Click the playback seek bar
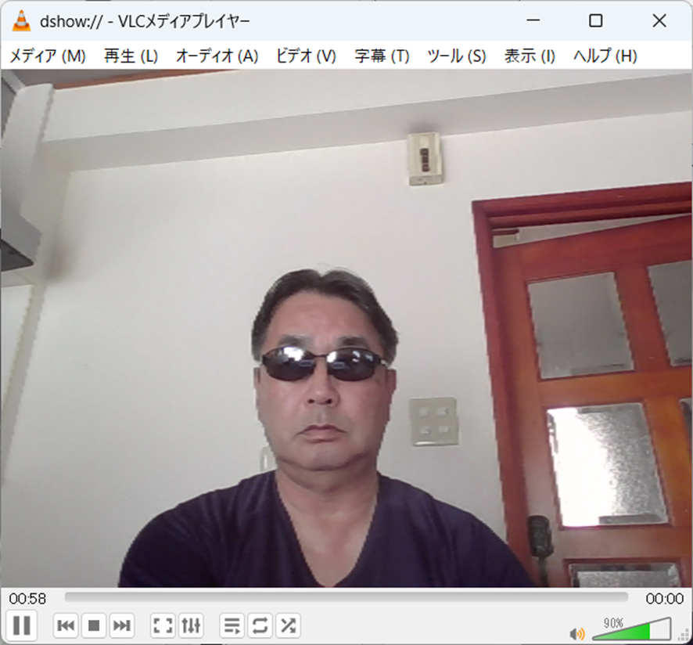Screen dimensions: 693x645 click(346, 597)
